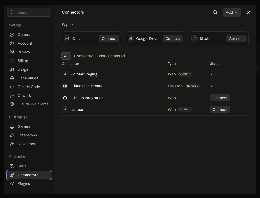This screenshot has height=198, width=260.
Task: Click the Connectors blocks icon in sidebar
Action: 12,175
